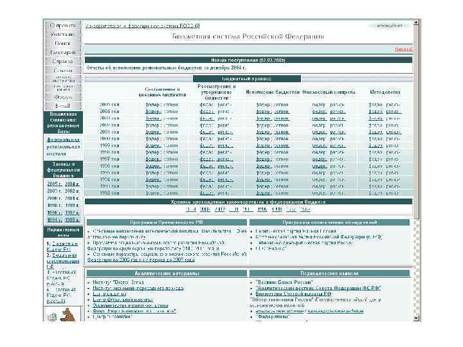Open the '1995 г.' federal budget law link
This screenshot has height=347, width=463.
coord(72,220)
